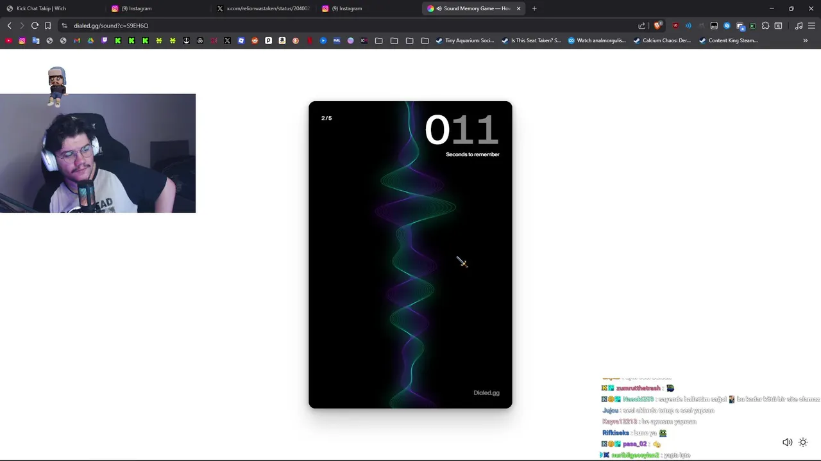Open the YouTube bookmark
The image size is (821, 461).
pos(8,40)
